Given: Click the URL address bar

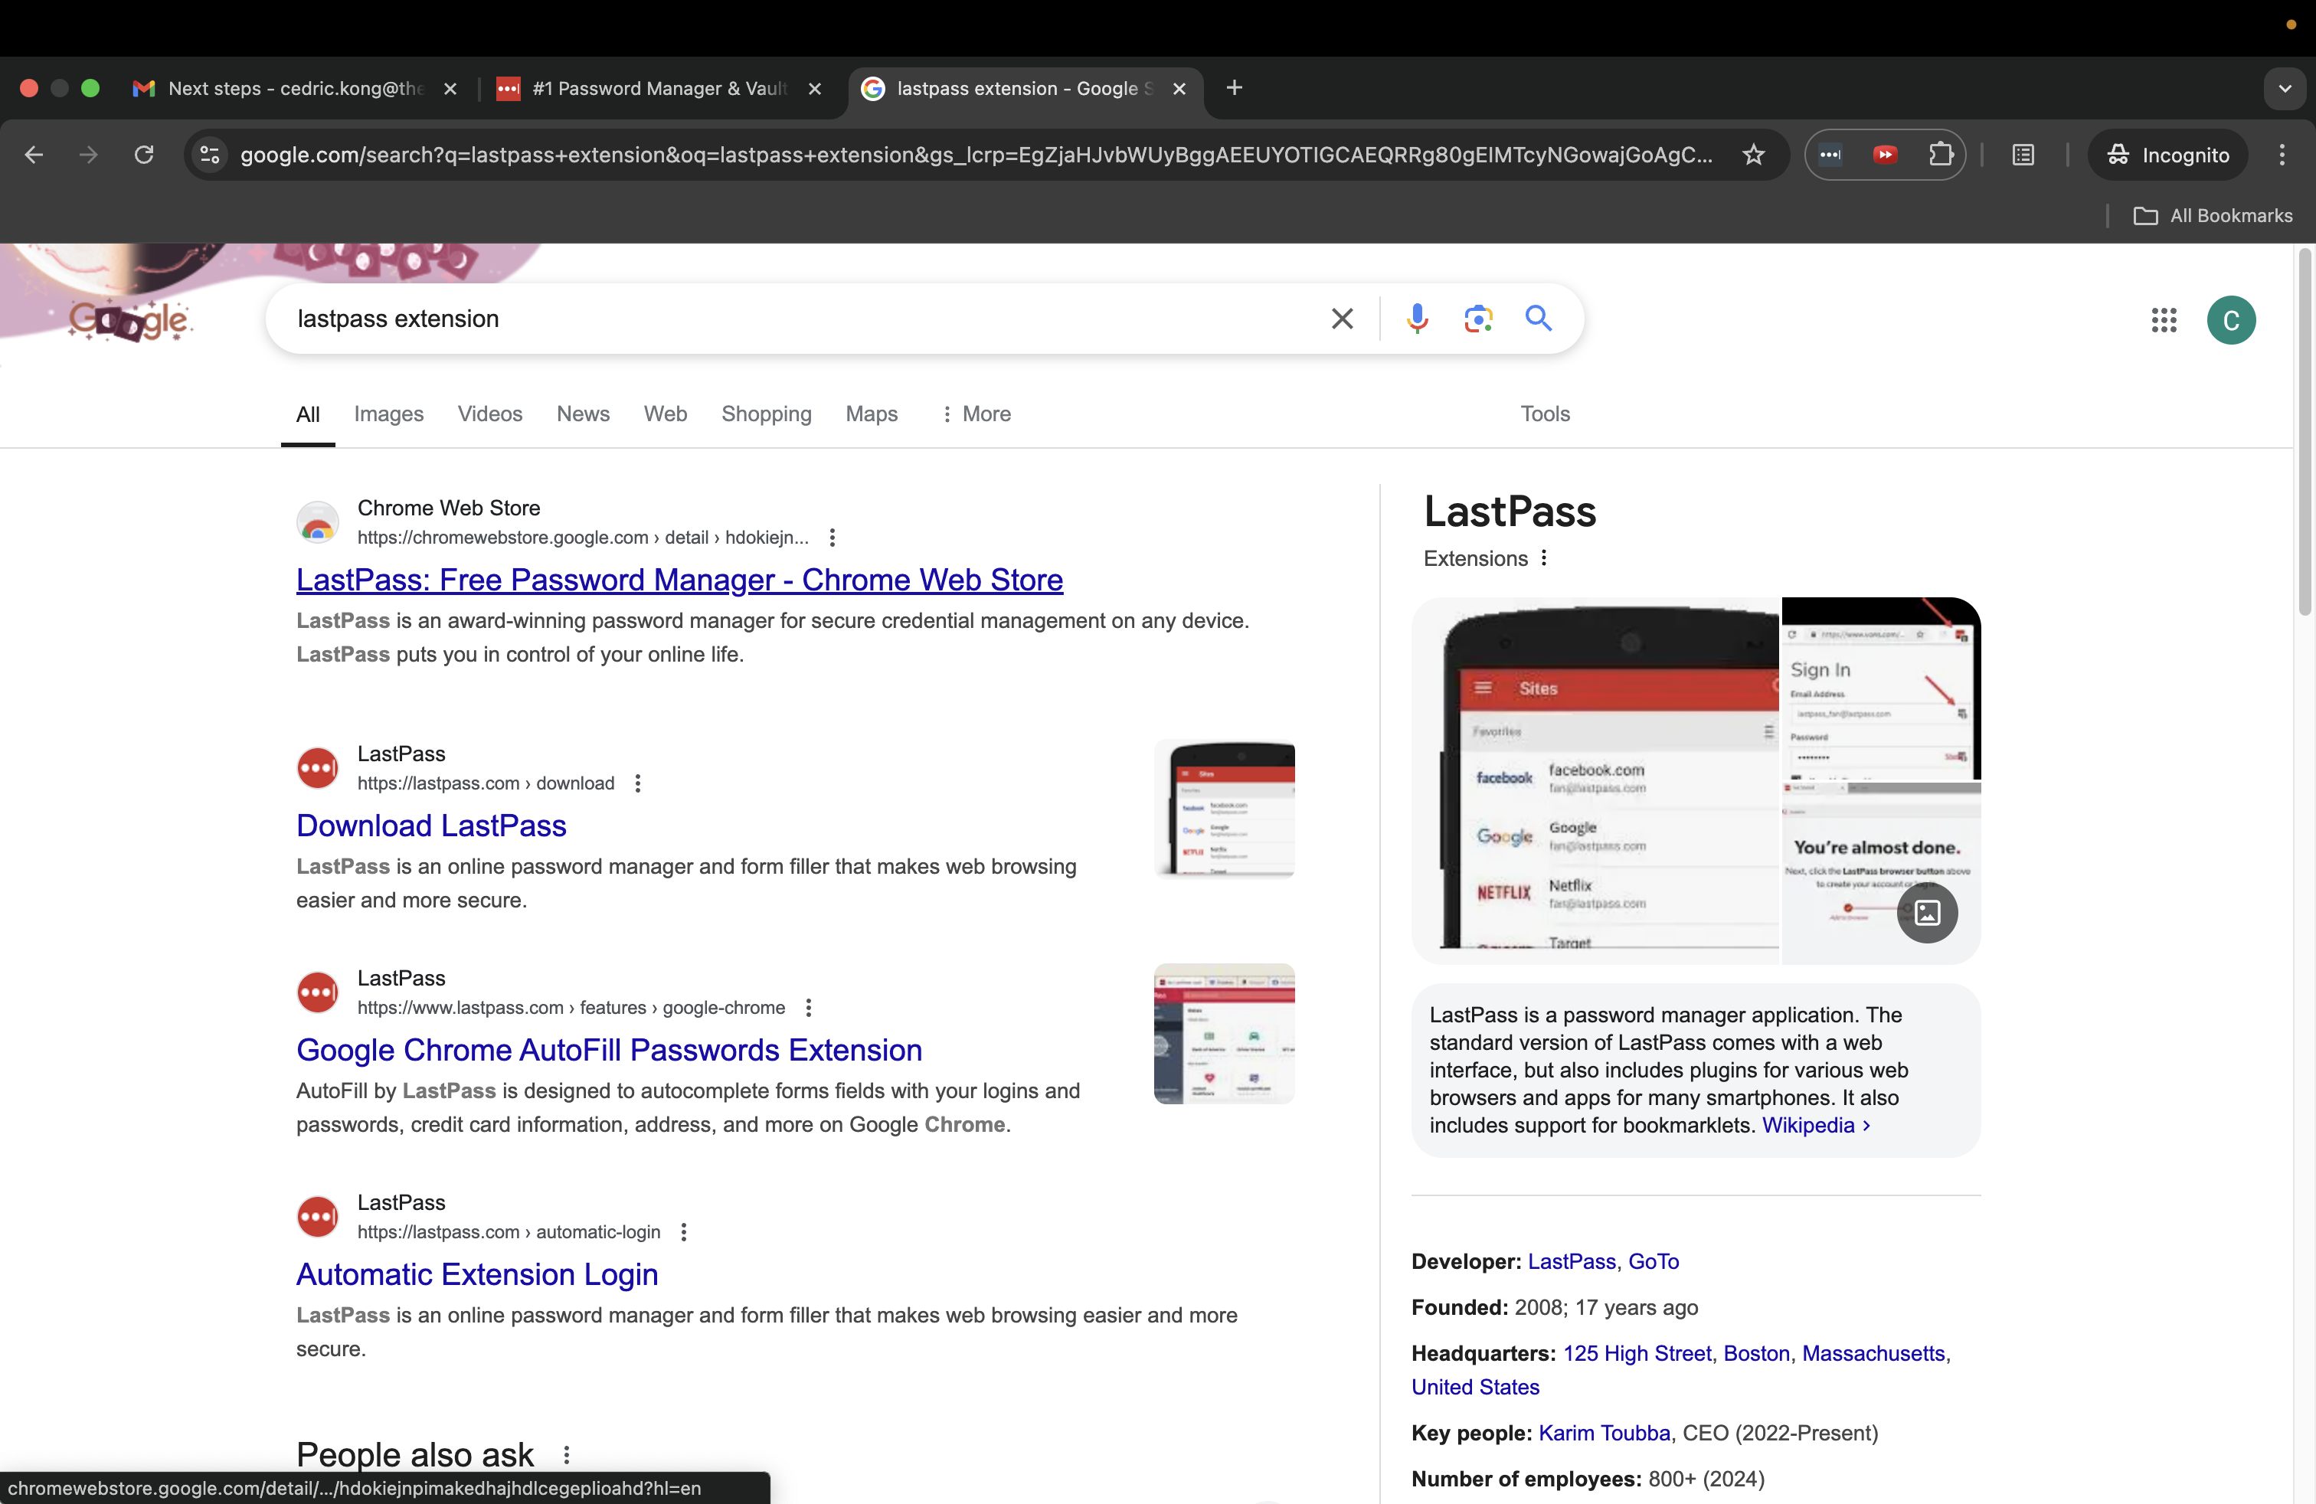Looking at the screenshot, I should point(975,155).
